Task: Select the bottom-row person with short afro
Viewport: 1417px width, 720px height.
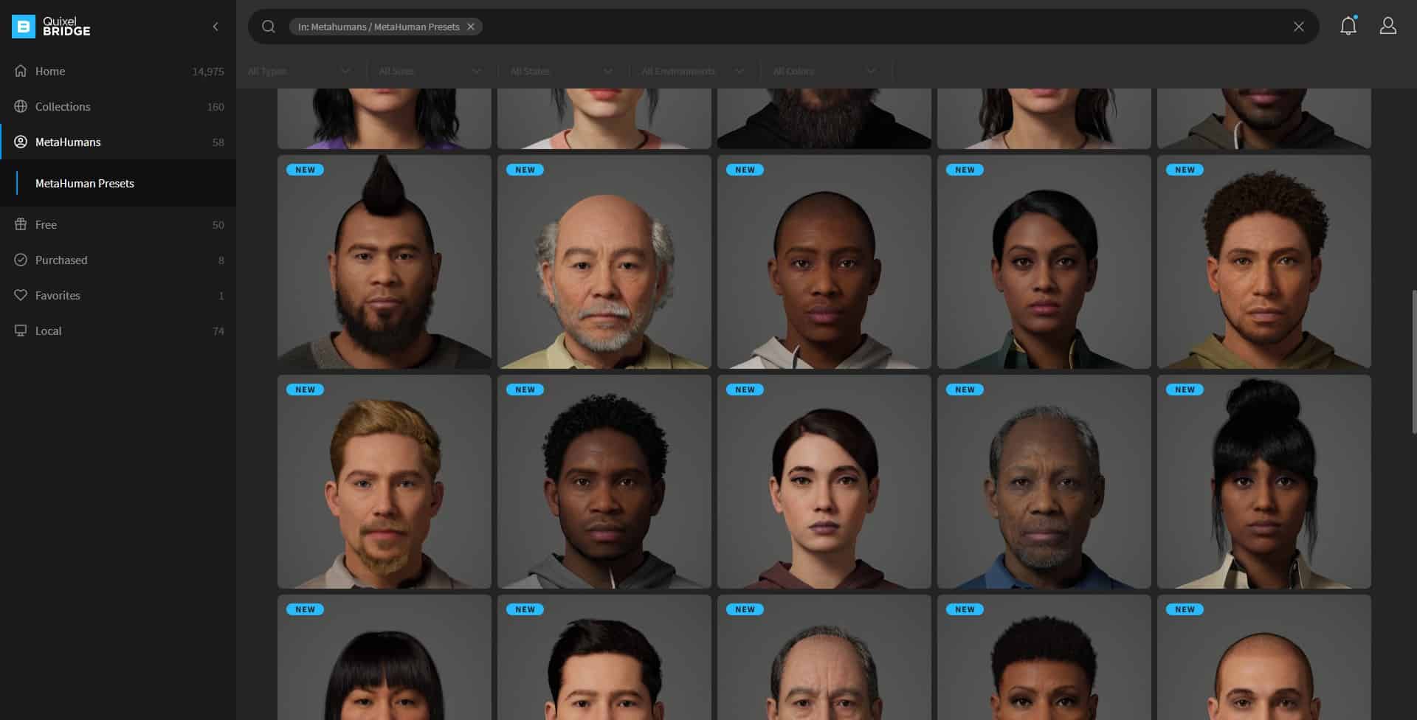Action: 1044,657
